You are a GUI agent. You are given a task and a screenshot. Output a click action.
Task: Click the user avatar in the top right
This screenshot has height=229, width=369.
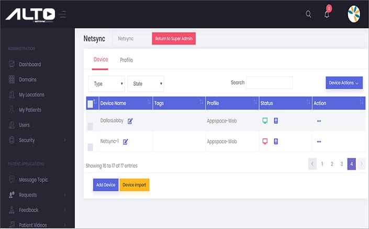[354, 14]
